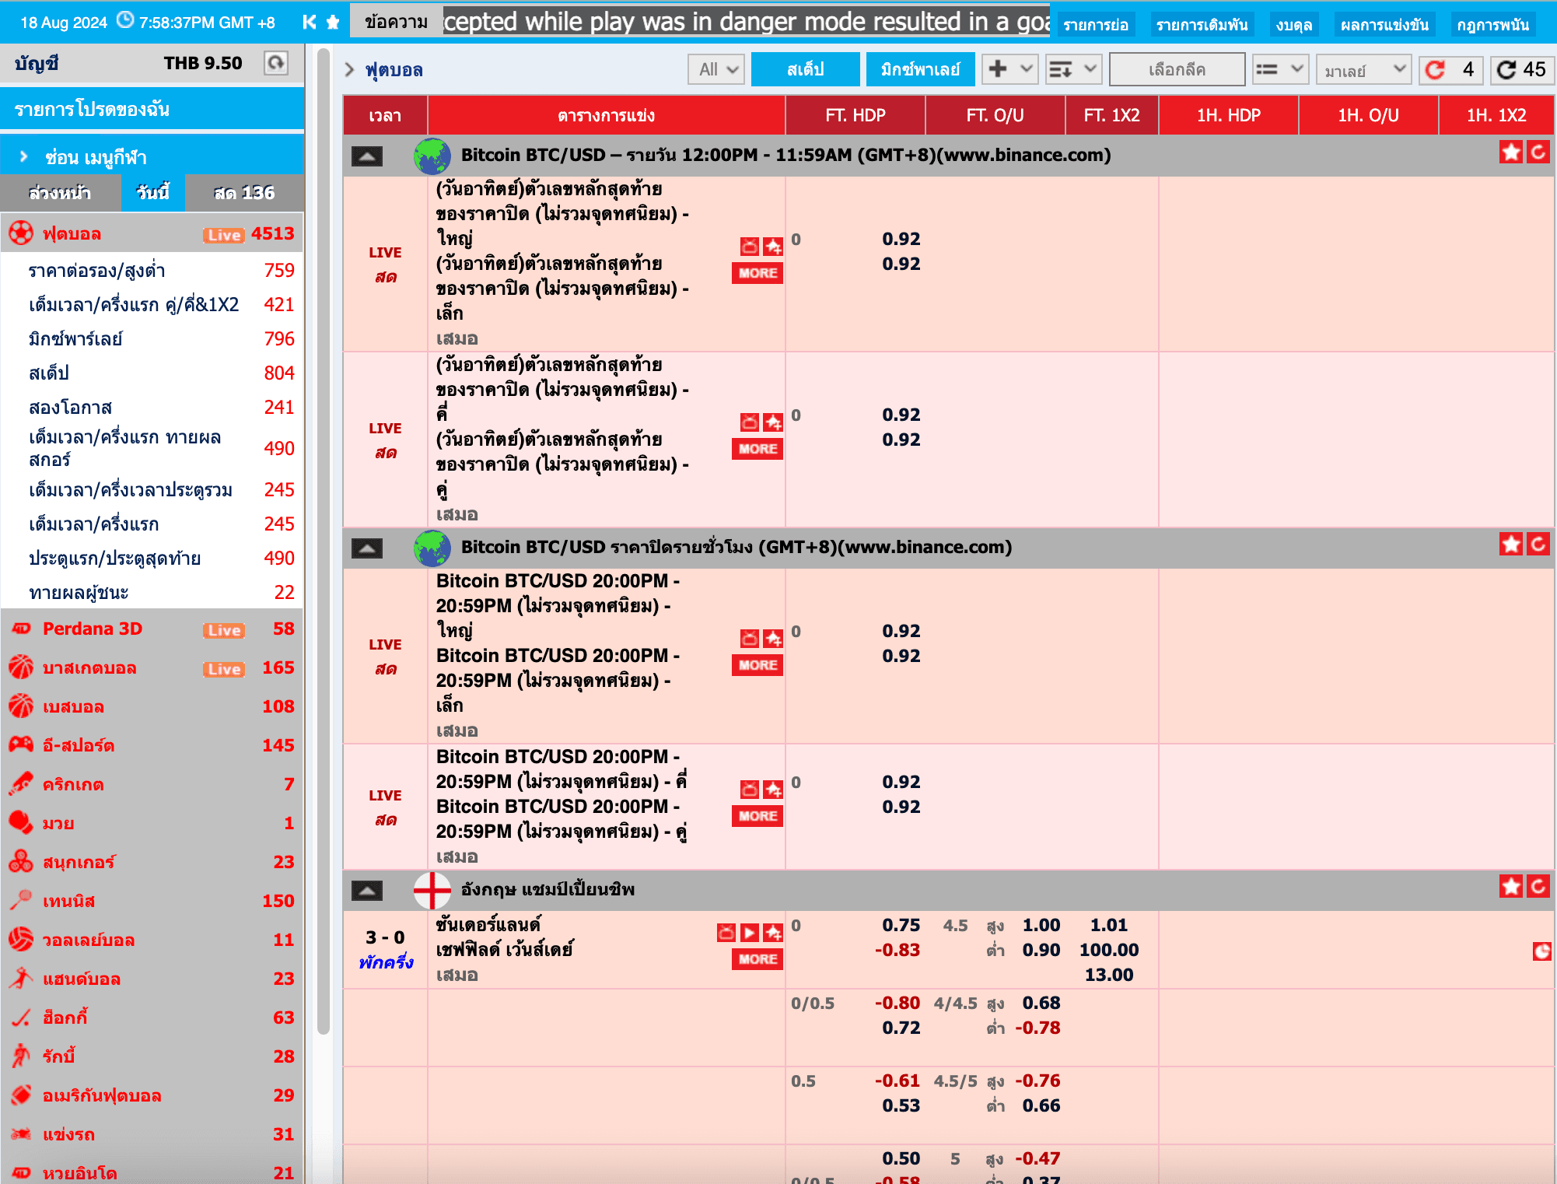Click the red refresh icon at the Sunderland row's end

point(1541,951)
